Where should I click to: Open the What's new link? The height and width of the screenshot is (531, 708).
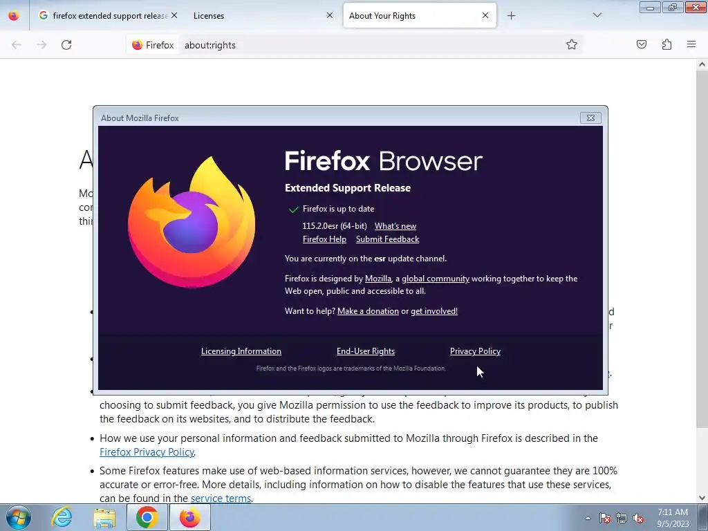(x=395, y=226)
